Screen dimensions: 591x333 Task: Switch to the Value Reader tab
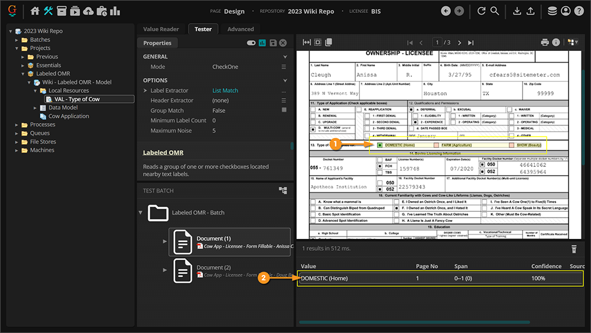click(x=161, y=29)
